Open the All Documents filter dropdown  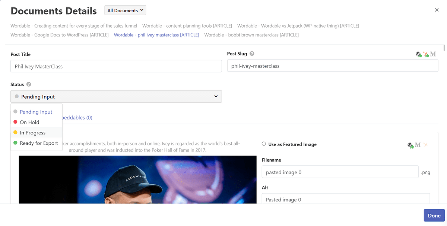[x=125, y=10]
